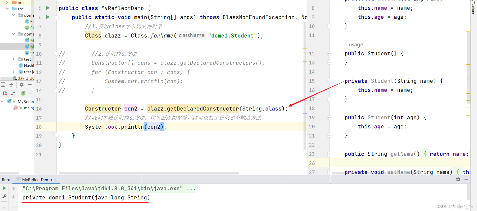477x211 pixels.
Task: Expand the test package in the tree
Action: (13, 59)
